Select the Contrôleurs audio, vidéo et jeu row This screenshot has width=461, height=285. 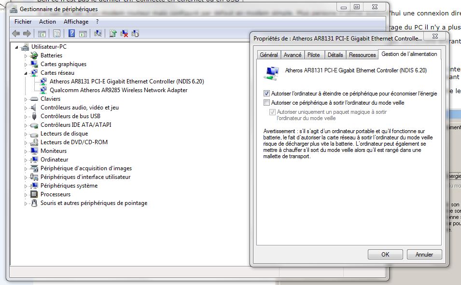pyautogui.click(x=80, y=108)
